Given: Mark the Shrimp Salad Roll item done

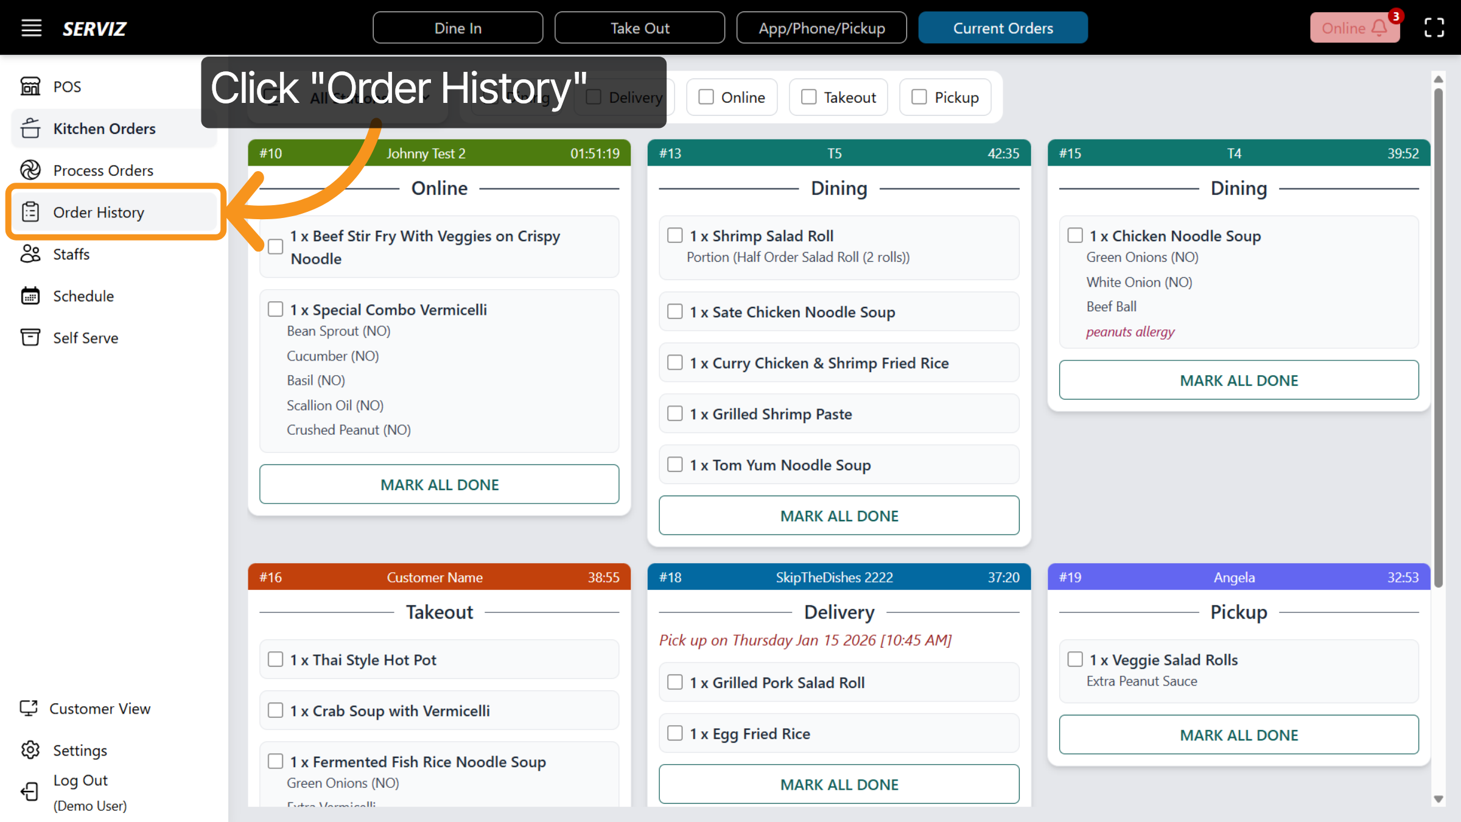Looking at the screenshot, I should (674, 235).
